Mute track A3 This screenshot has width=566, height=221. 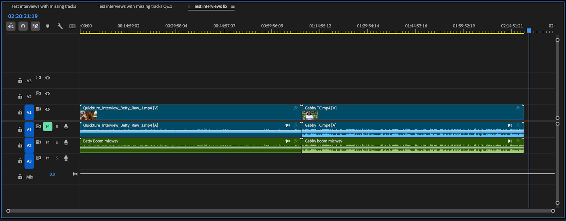click(48, 158)
